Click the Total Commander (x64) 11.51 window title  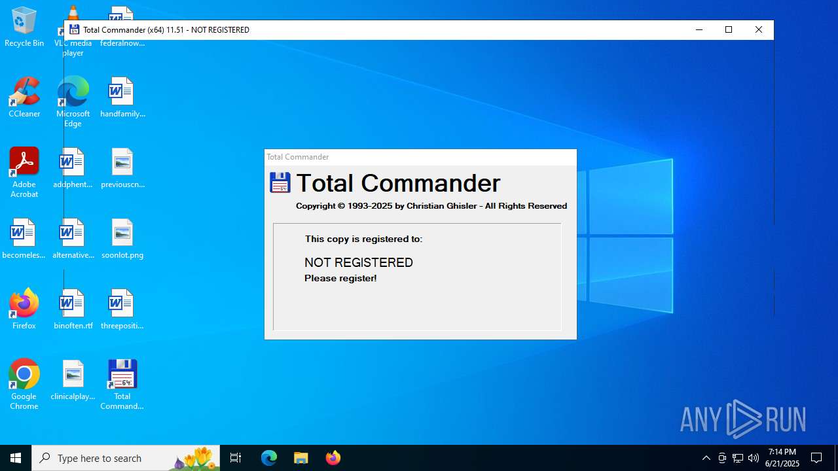click(166, 30)
